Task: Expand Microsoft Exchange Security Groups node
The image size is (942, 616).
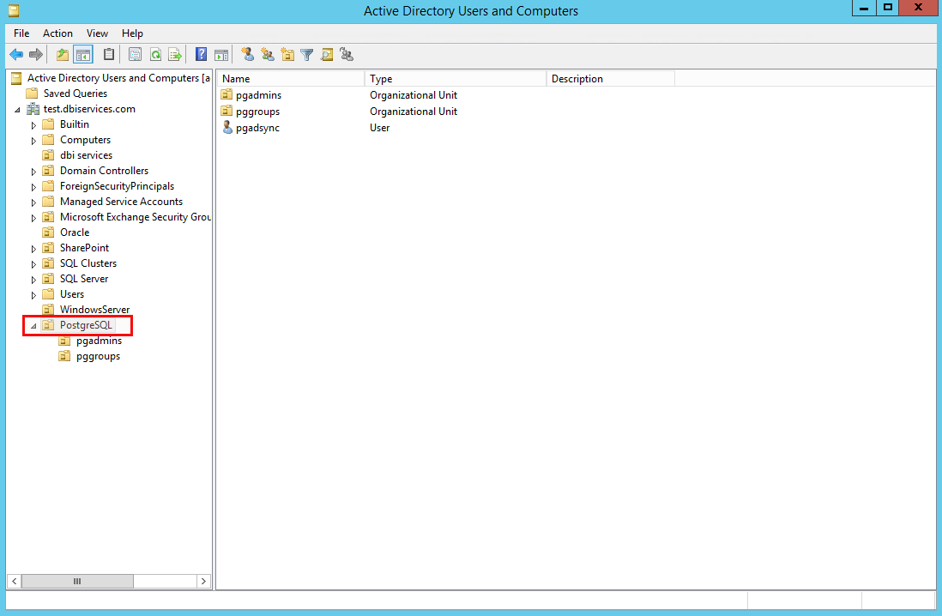Action: click(33, 218)
